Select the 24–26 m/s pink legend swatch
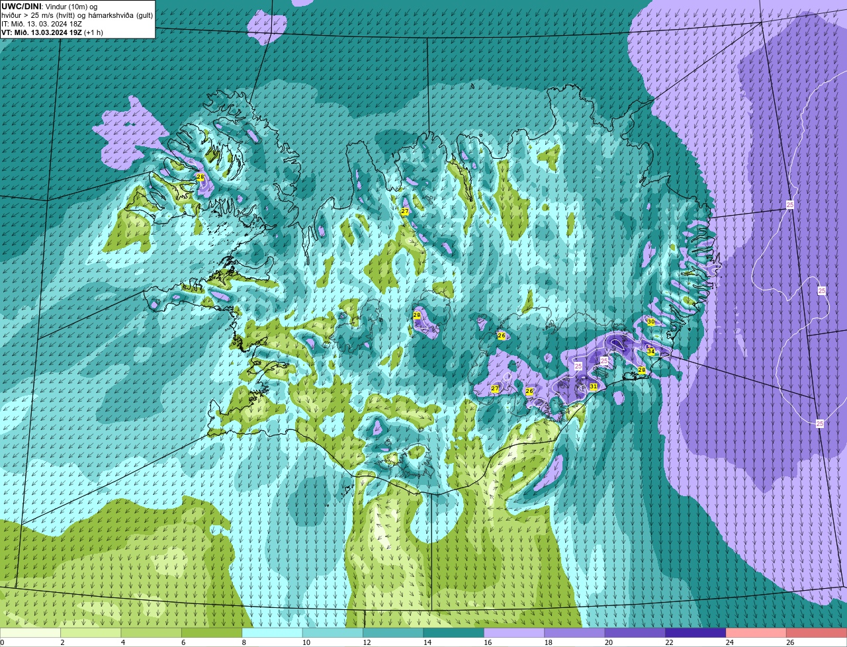Screen dimensions: 847x647 tap(756, 632)
